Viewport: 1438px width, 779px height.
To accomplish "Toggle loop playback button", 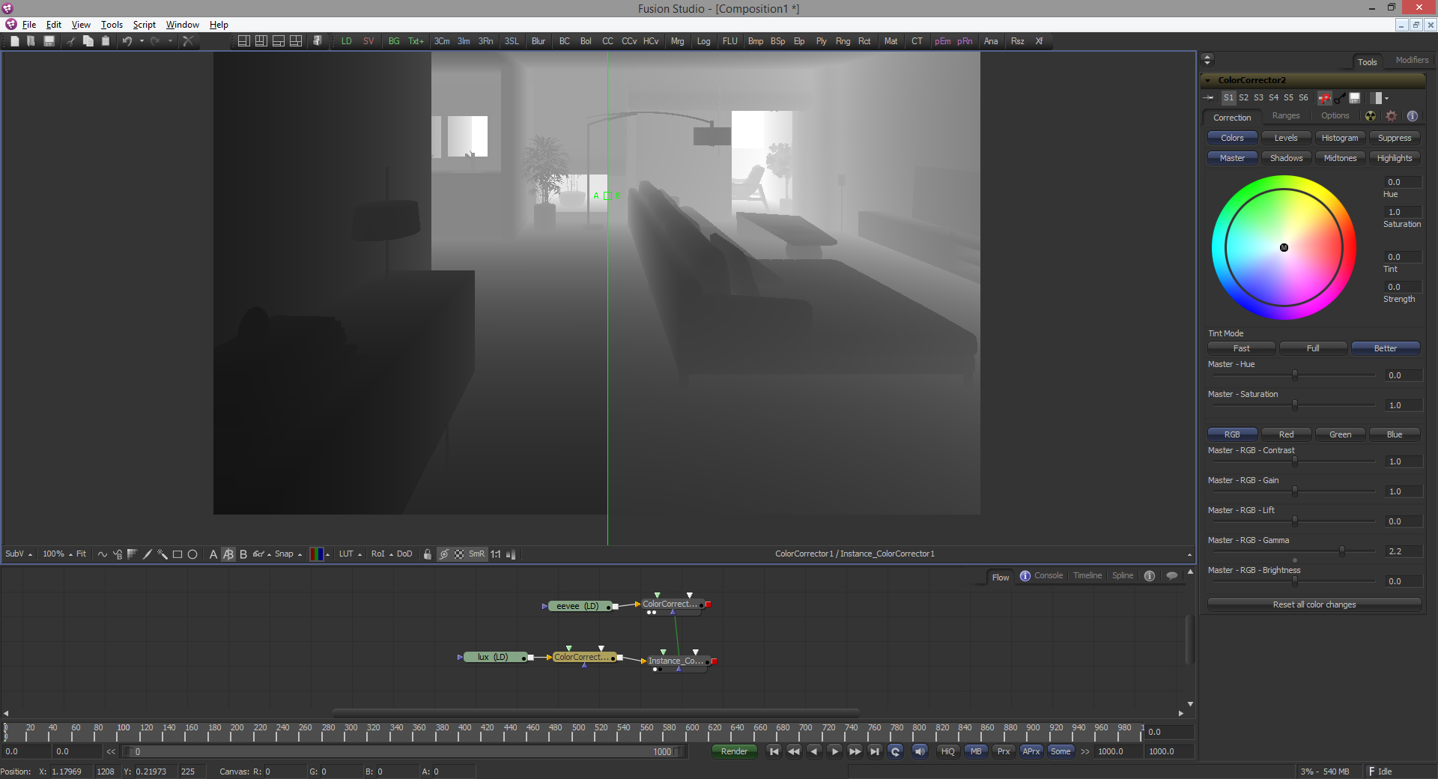I will [x=895, y=751].
